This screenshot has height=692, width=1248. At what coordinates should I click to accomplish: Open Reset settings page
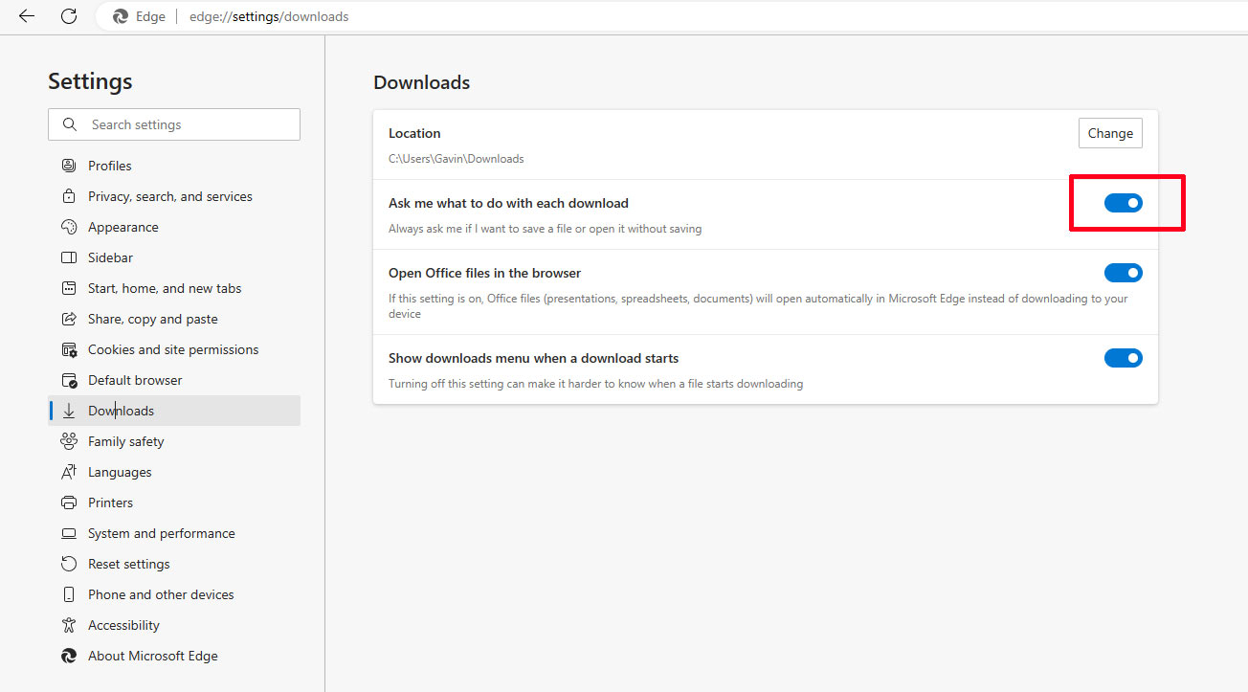pyautogui.click(x=174, y=564)
